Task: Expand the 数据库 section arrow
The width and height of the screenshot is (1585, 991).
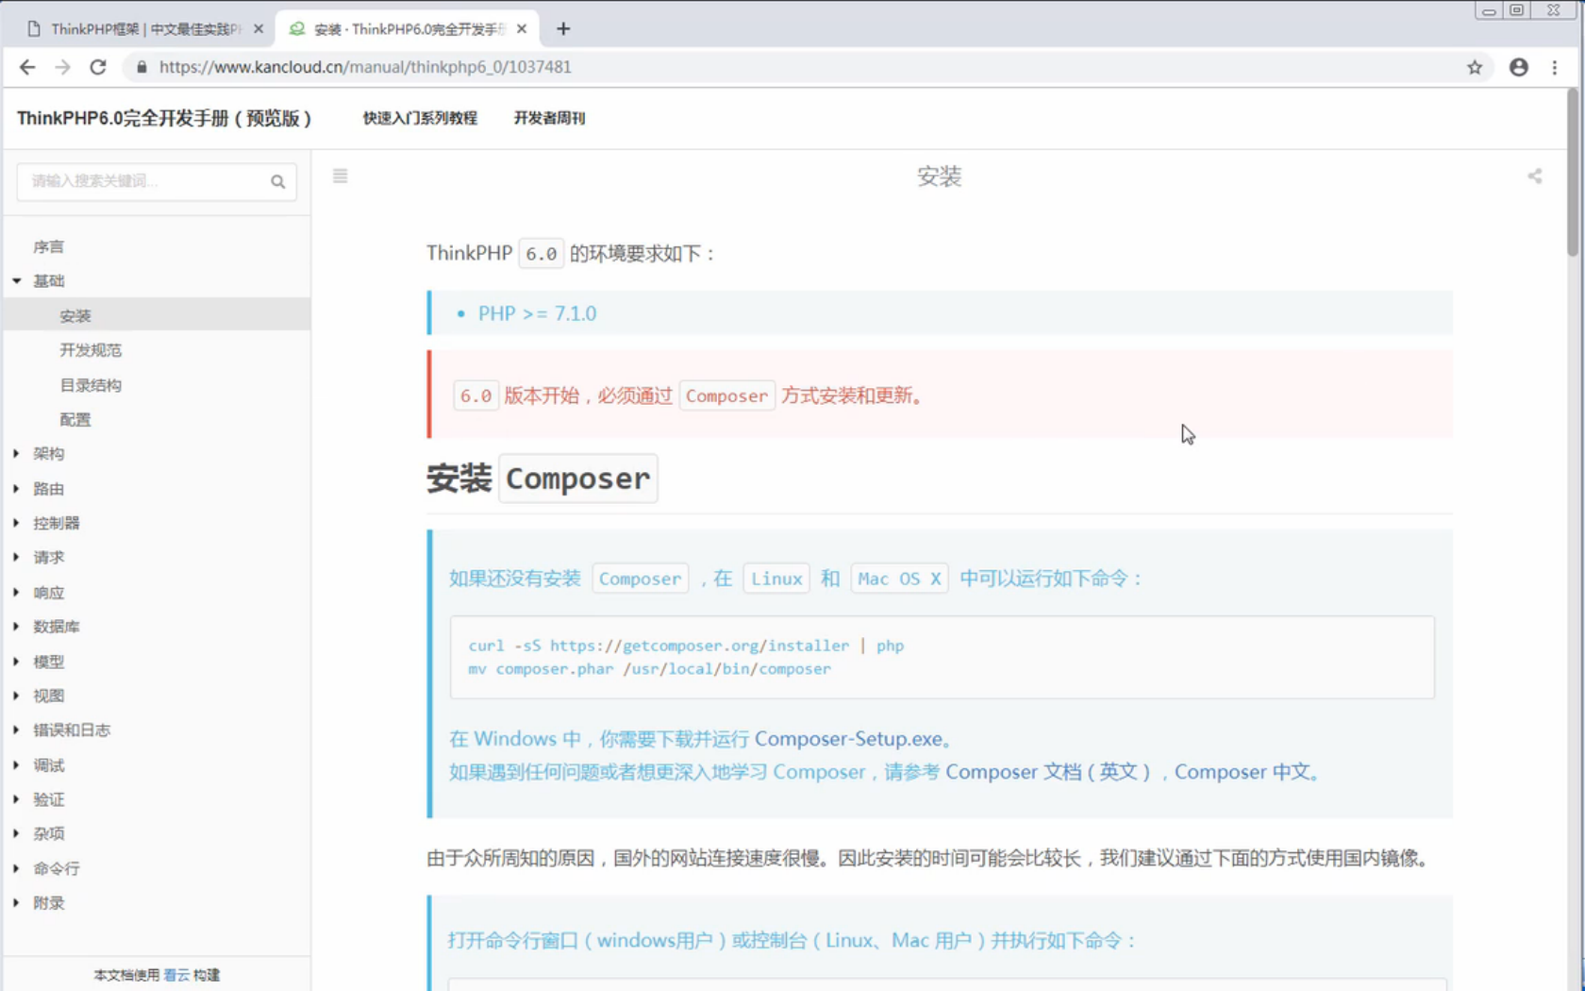Action: (16, 627)
